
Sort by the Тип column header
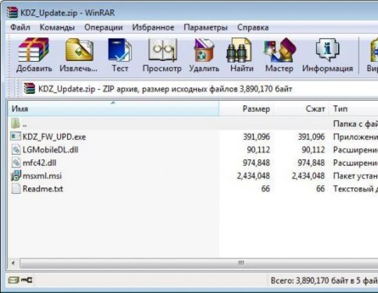[354, 109]
